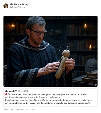Click the 9:44 PM timestamp
The width and height of the screenshot is (101, 113).
pos(19,109)
